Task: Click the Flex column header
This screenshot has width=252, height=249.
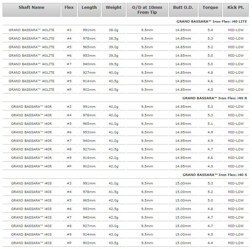Action: point(69,10)
